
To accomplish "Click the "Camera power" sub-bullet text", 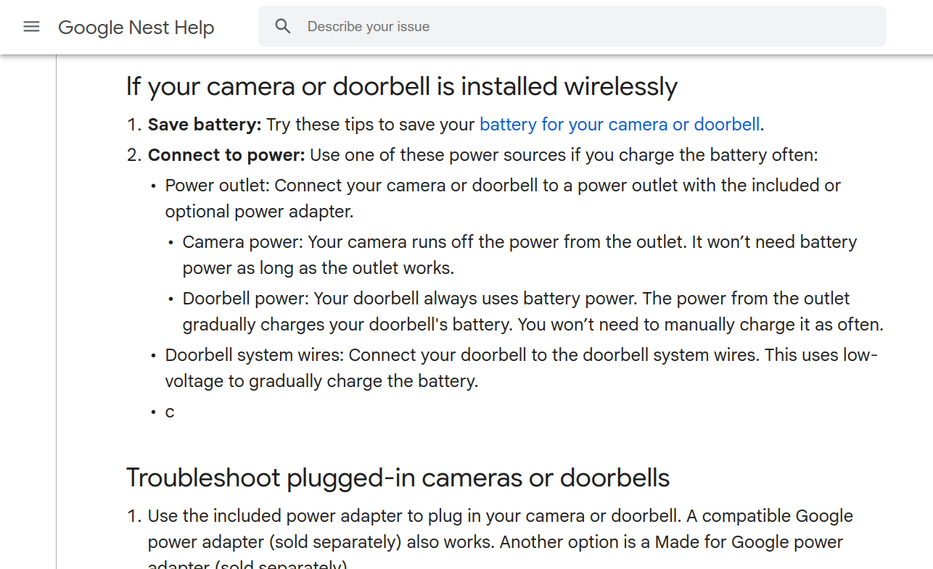I will tap(241, 242).
